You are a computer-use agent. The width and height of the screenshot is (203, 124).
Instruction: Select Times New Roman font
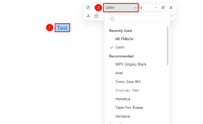coord(129,107)
